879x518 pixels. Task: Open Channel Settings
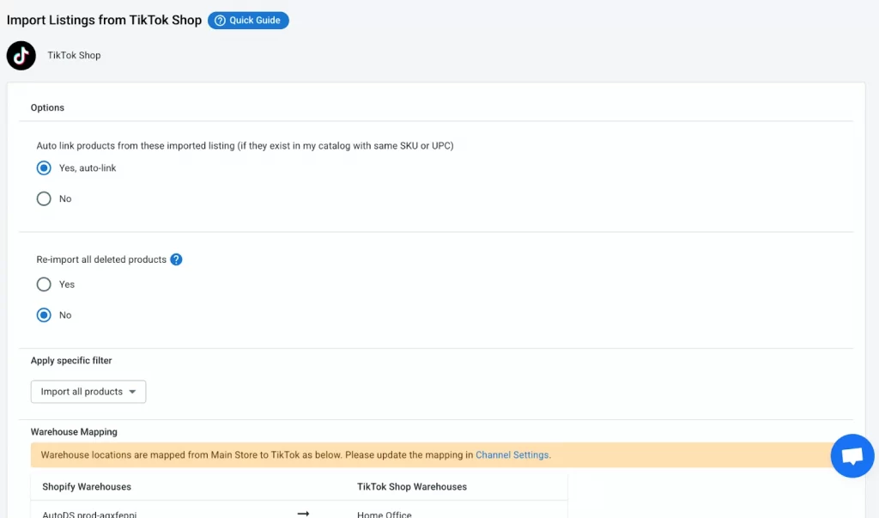(x=512, y=454)
